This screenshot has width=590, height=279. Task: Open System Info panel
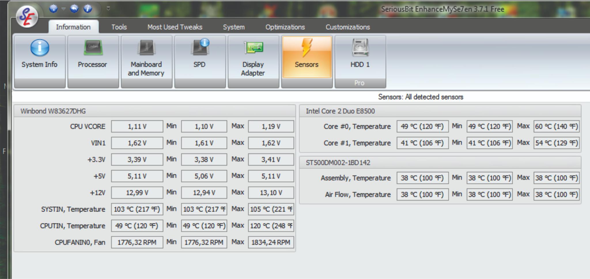[39, 61]
